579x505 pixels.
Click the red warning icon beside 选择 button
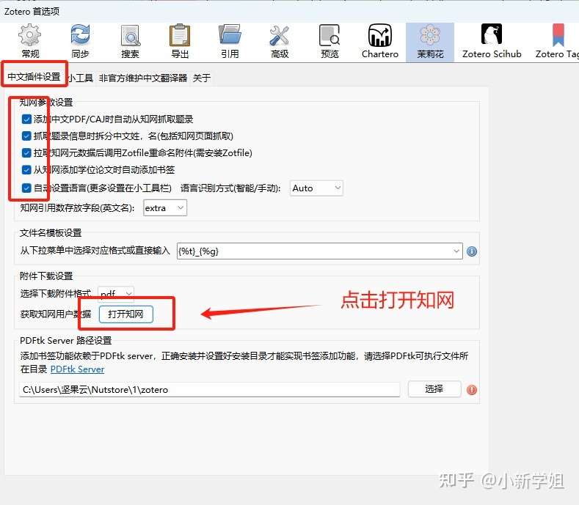point(472,390)
